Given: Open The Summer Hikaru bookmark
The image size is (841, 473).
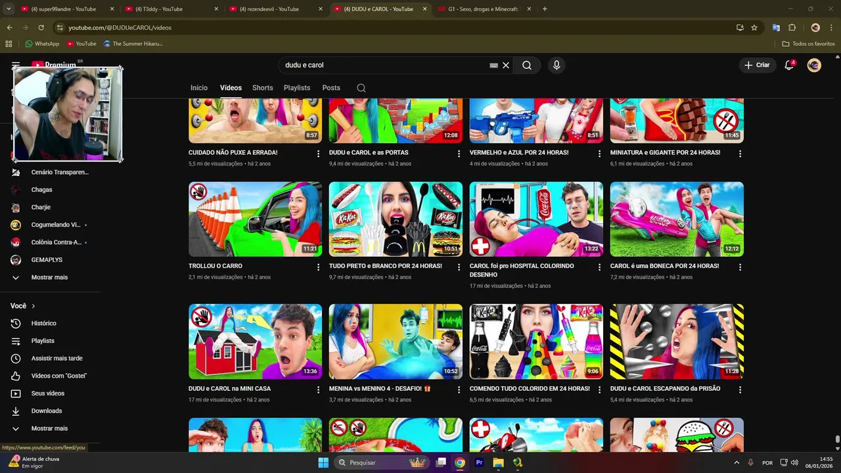Looking at the screenshot, I should click(133, 43).
